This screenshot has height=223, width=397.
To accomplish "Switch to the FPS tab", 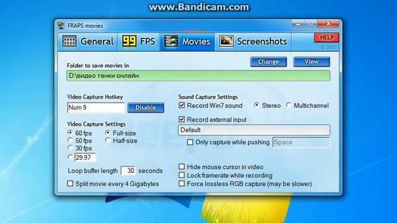I will coord(139,42).
